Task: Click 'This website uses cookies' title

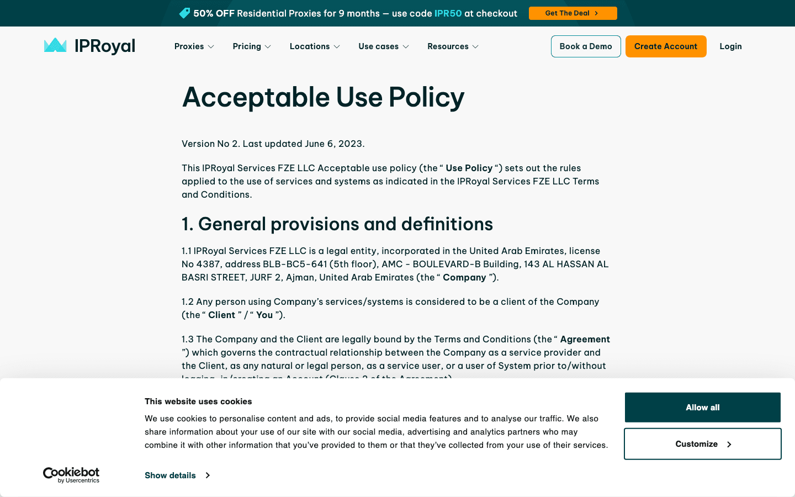Action: click(x=198, y=401)
